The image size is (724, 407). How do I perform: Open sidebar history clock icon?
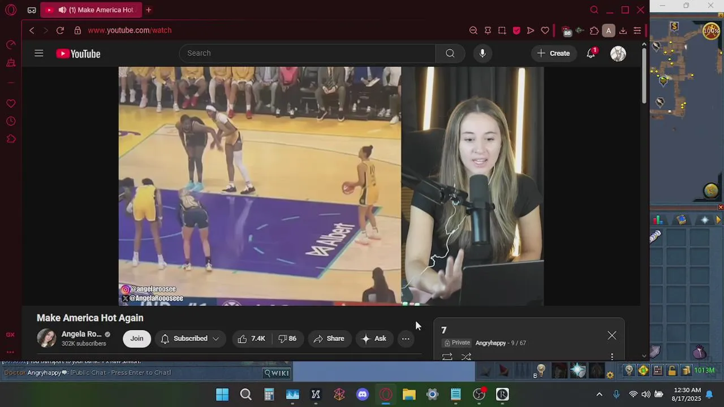click(x=11, y=121)
